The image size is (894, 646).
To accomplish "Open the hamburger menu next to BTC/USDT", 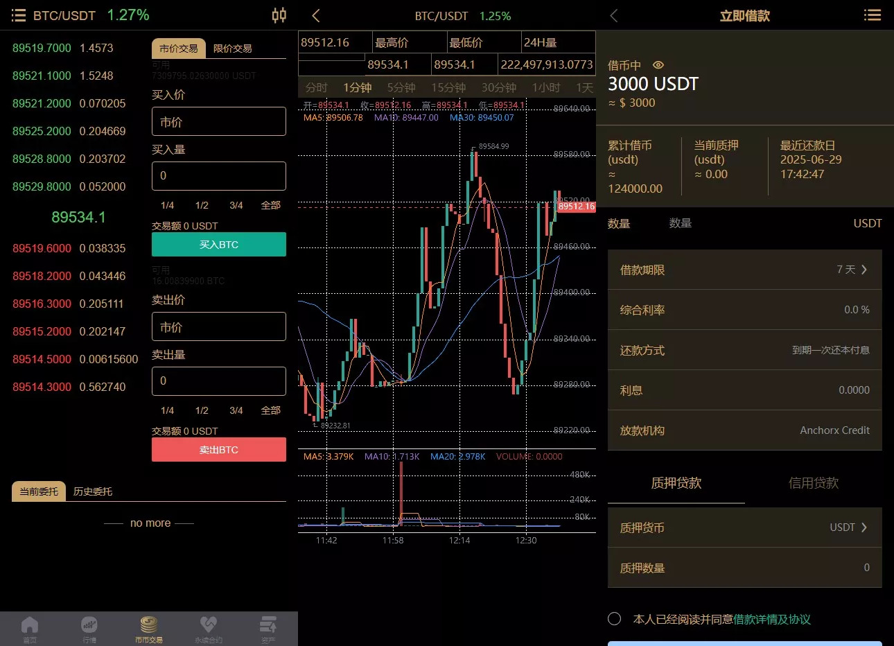I will click(18, 15).
